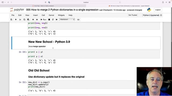This screenshot has width=172, height=96.
Task: Click the In [5] output dictionary text
Action: 42,91
